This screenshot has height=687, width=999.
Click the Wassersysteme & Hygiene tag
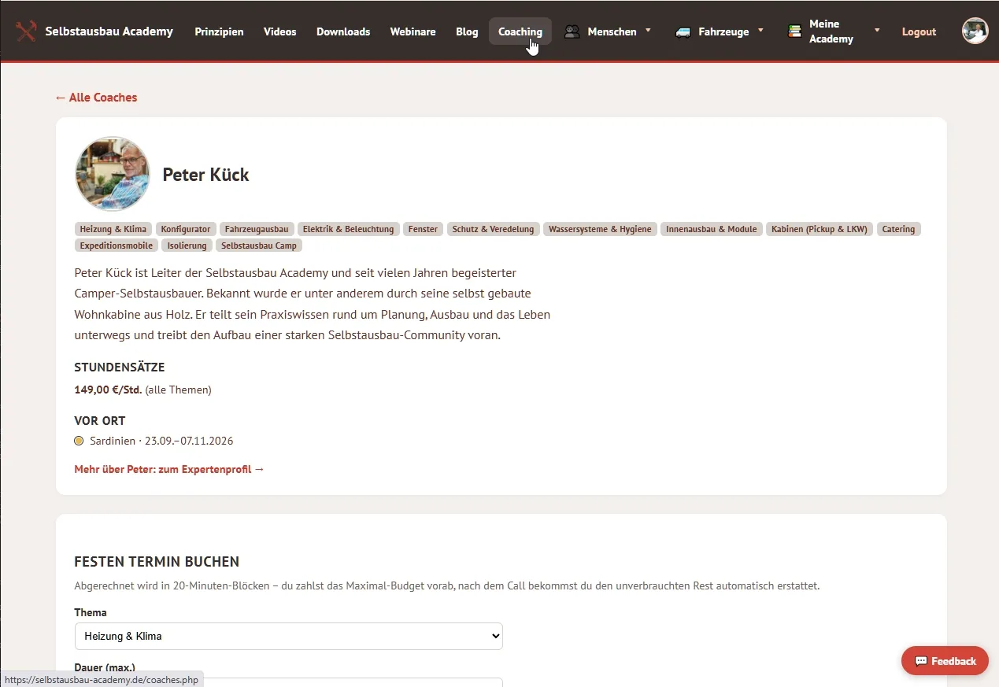coord(600,229)
